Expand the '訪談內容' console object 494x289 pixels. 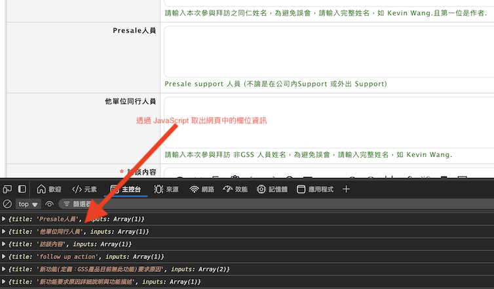(4, 244)
